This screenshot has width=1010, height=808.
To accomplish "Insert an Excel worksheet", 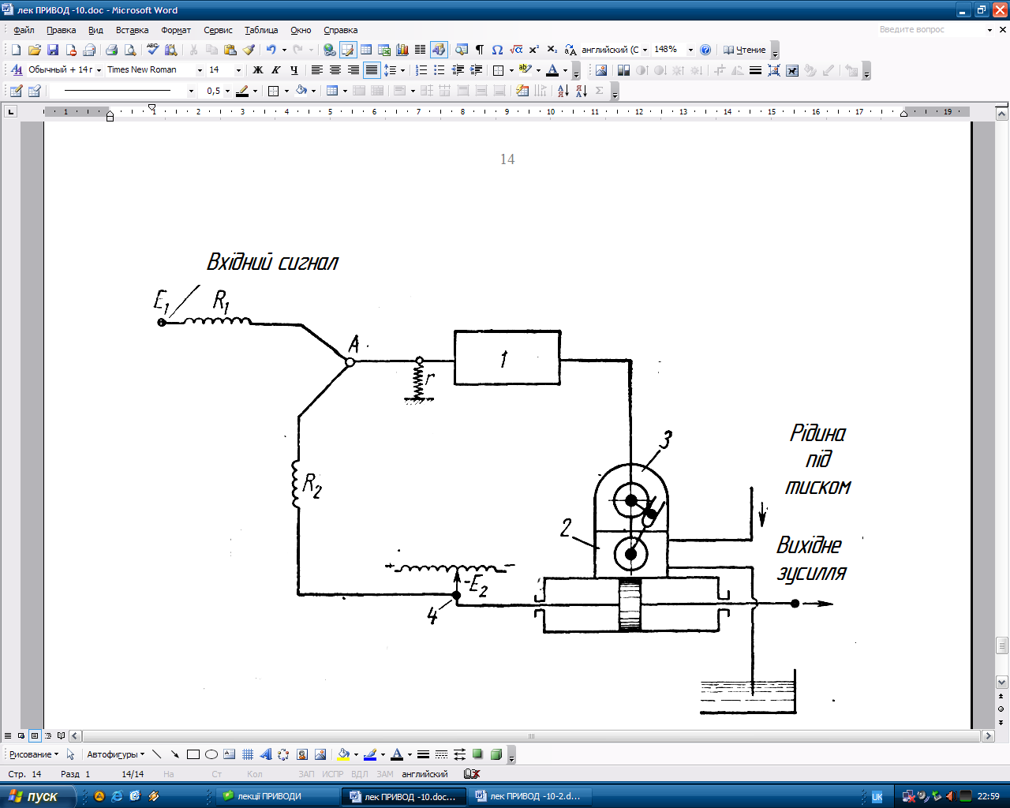I will pos(384,50).
